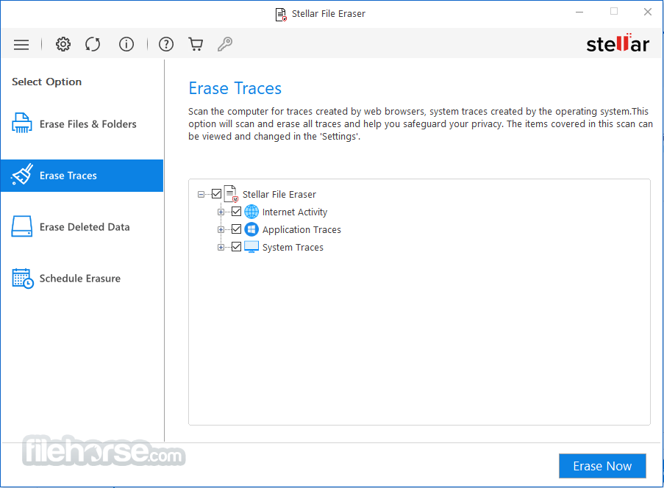
Task: Open the About info icon
Action: click(126, 44)
